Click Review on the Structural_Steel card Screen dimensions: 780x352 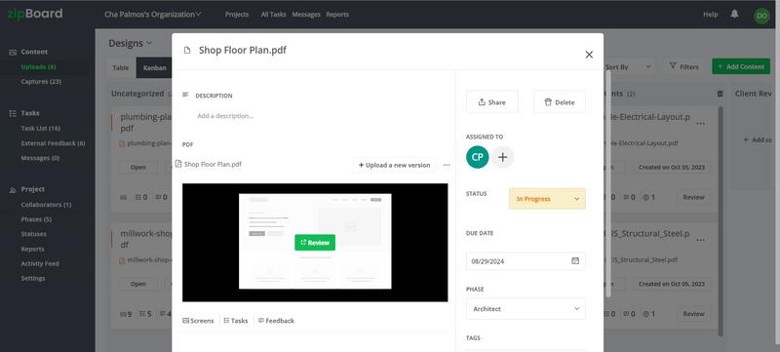[693, 314]
